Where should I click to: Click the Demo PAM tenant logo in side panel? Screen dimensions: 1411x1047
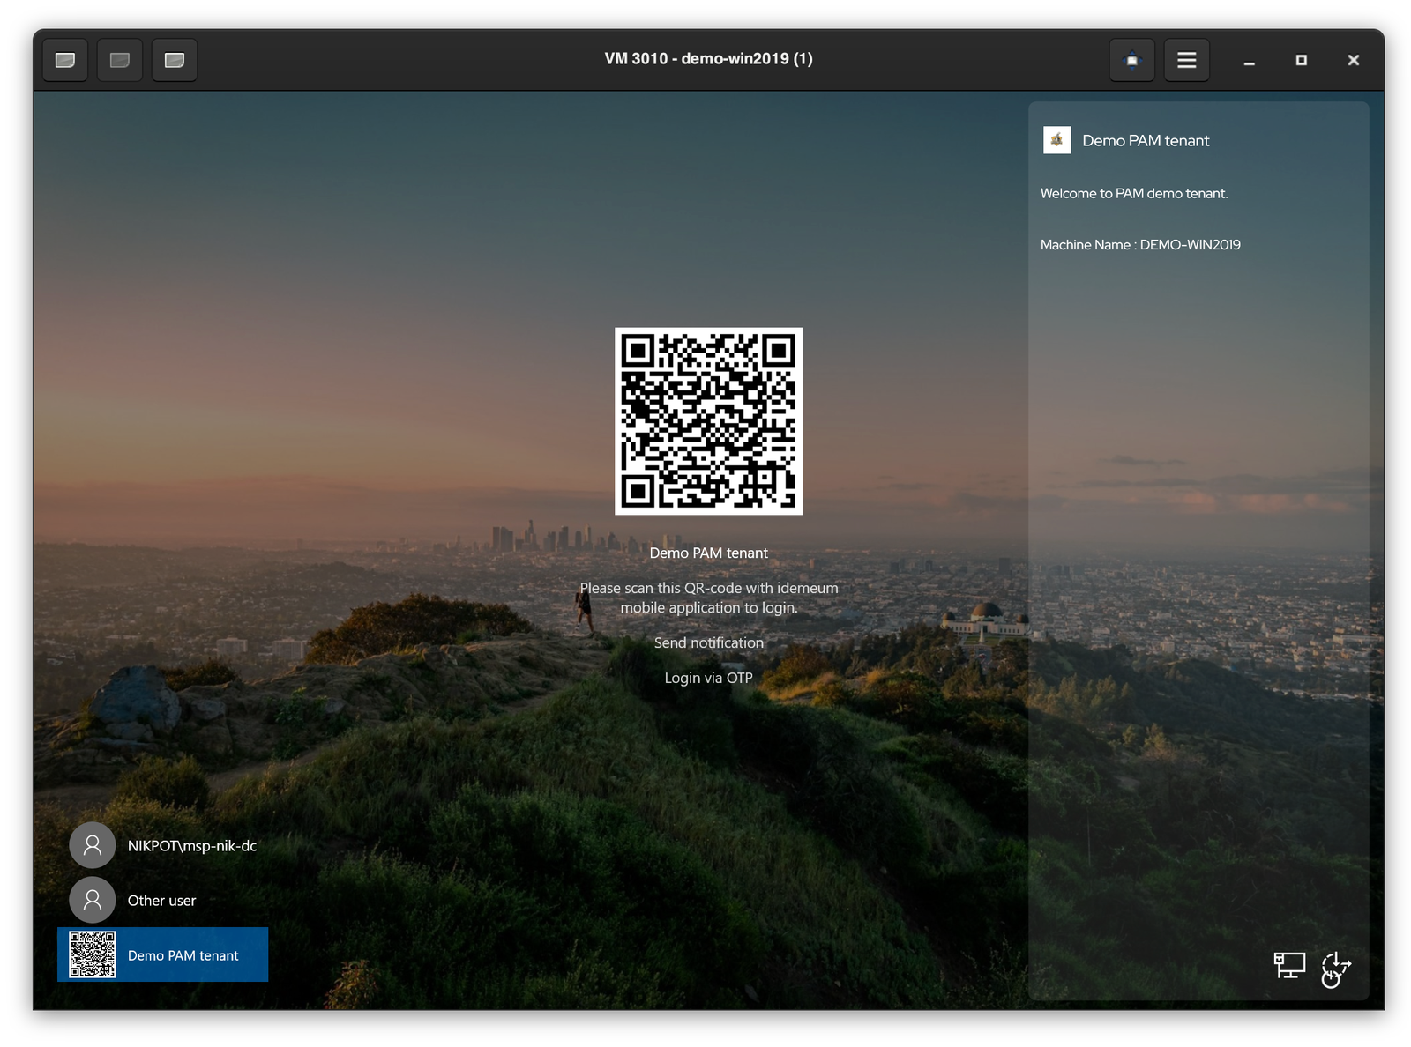[x=1056, y=140]
